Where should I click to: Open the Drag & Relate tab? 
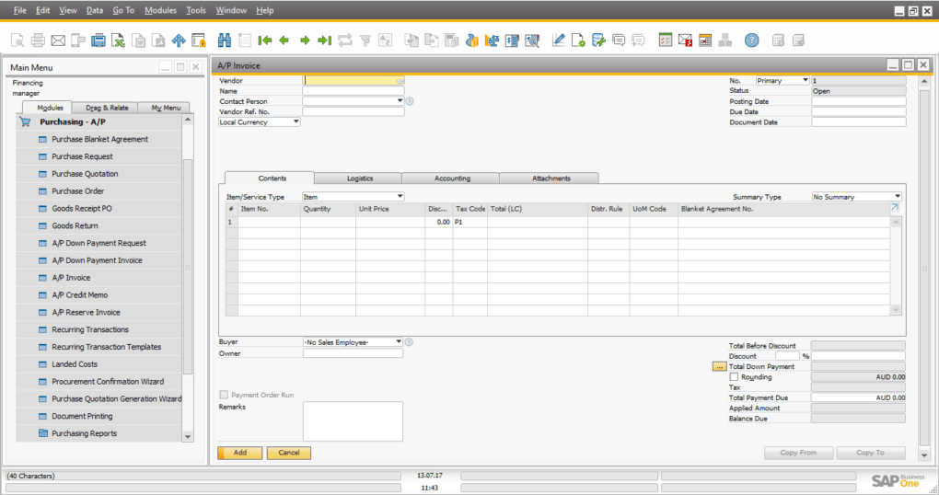pyautogui.click(x=107, y=108)
